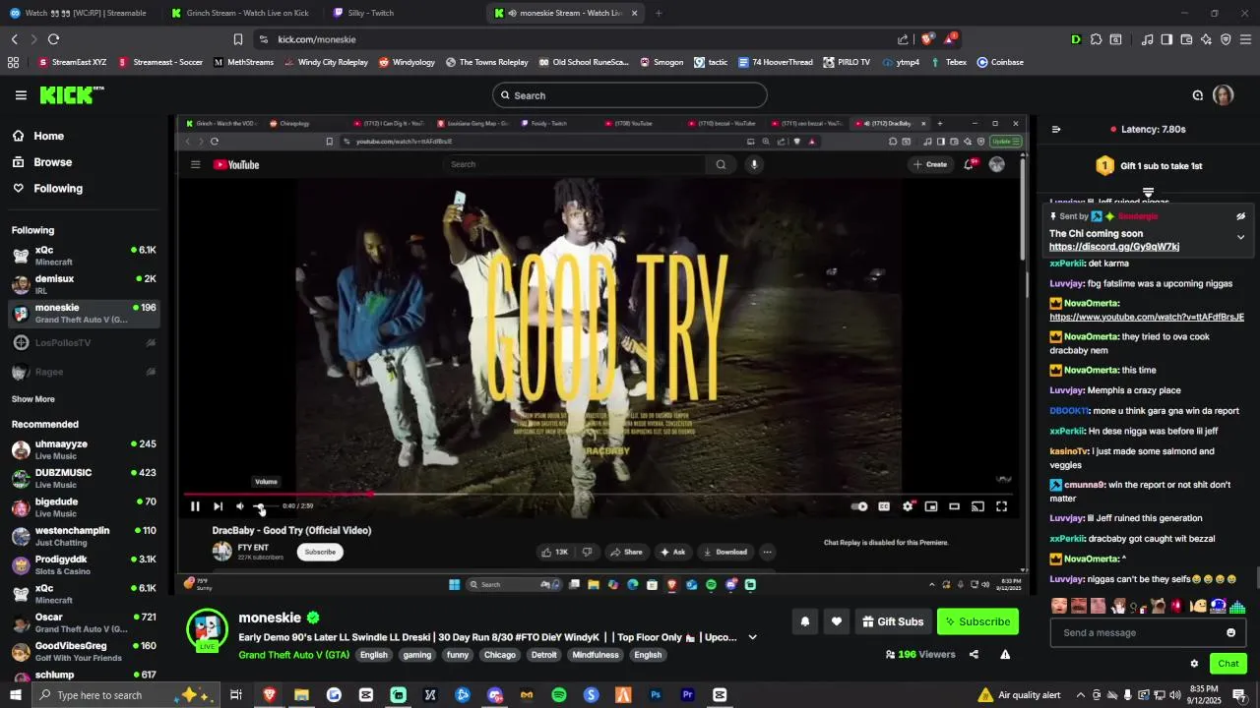This screenshot has width=1260, height=708.
Task: Open the browser extensions puzzle icon
Action: point(1096,39)
